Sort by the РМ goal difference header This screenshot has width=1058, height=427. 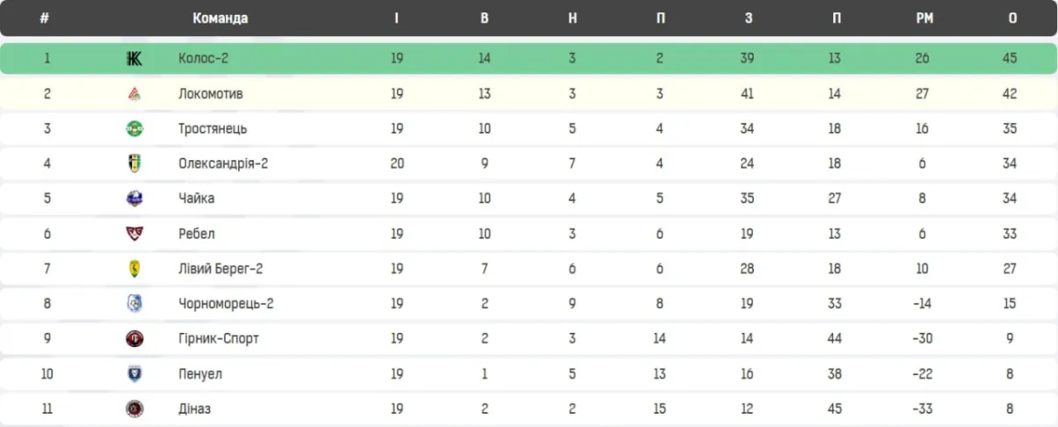click(x=924, y=18)
